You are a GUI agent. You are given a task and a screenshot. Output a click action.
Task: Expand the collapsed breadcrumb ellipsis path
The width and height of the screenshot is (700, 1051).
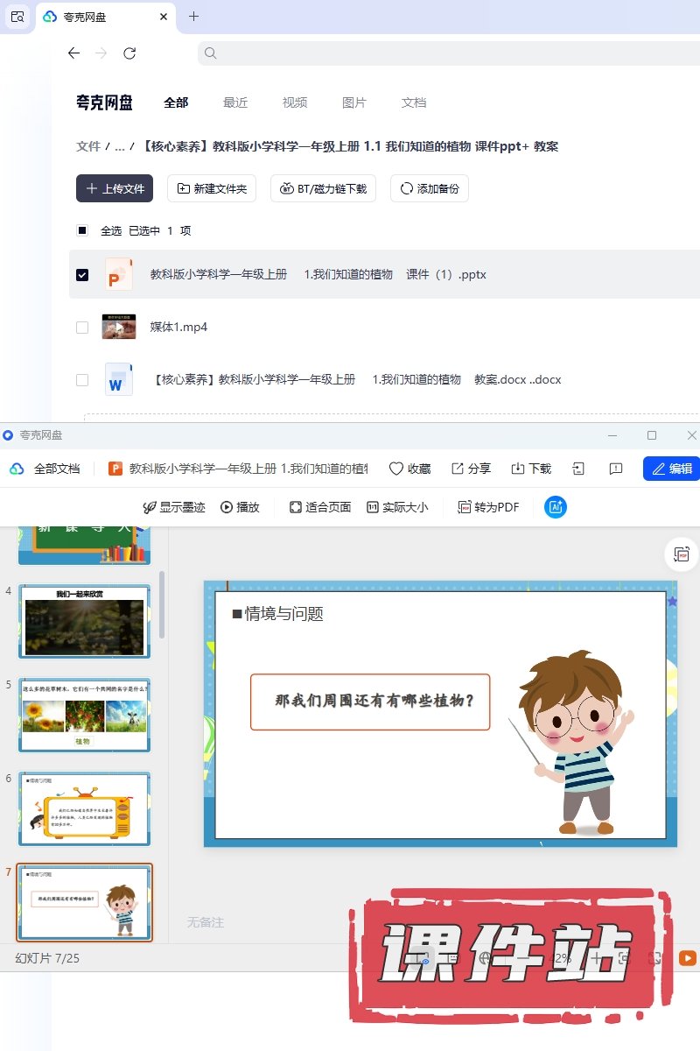pos(120,147)
